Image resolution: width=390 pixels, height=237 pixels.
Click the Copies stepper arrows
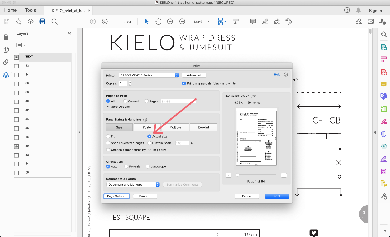pos(130,83)
